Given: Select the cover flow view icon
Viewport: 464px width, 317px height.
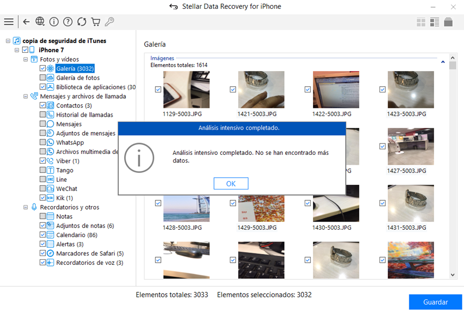Looking at the screenshot, I should (448, 22).
